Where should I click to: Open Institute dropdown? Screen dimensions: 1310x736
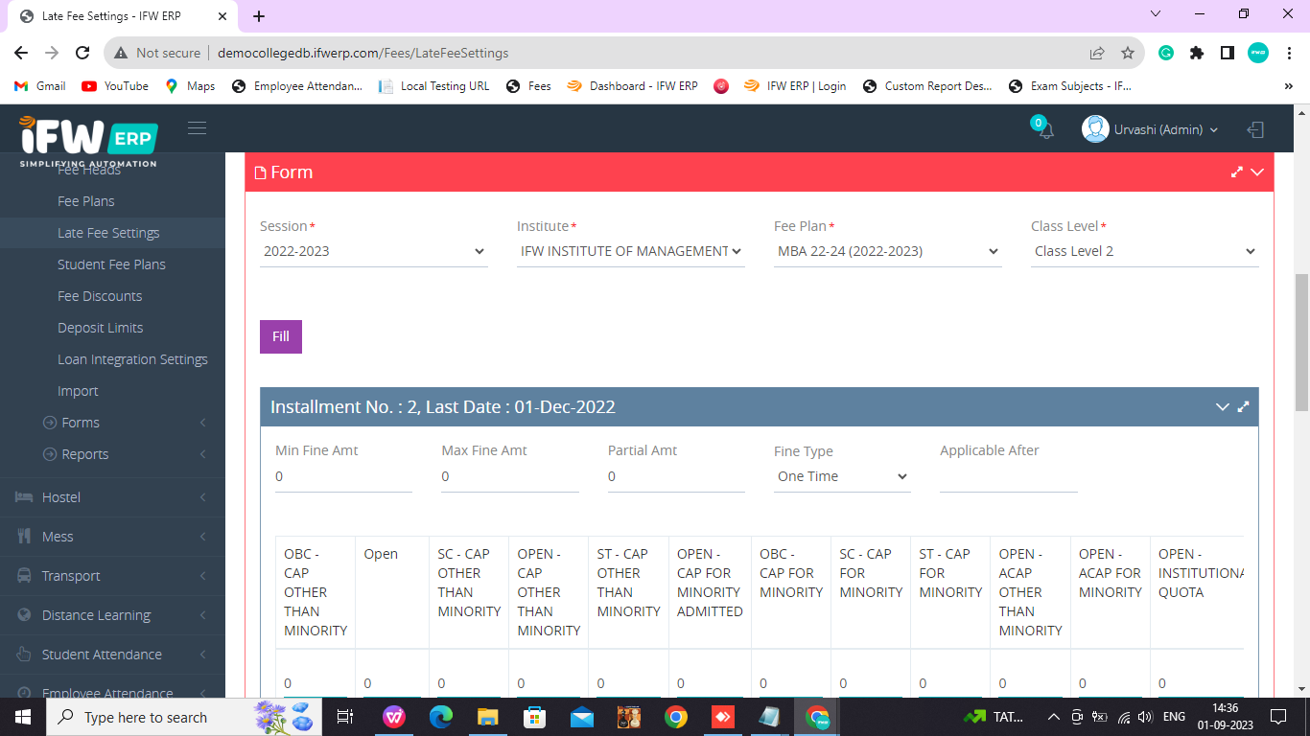click(631, 251)
